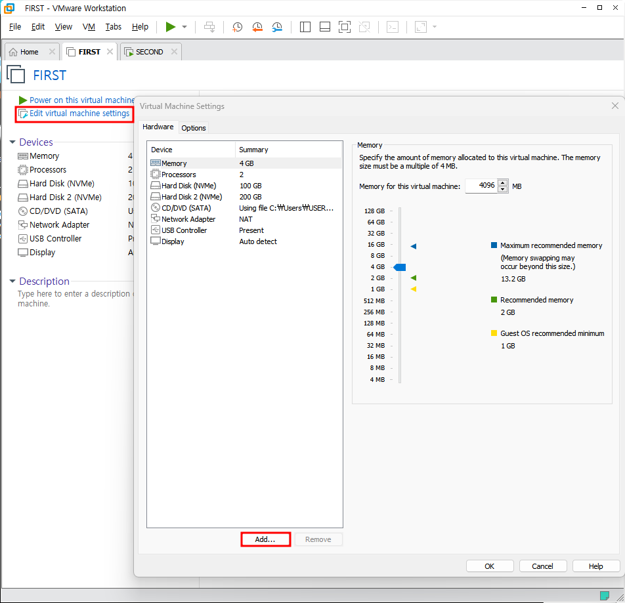Click the stretch guest toolbar icon

(421, 27)
